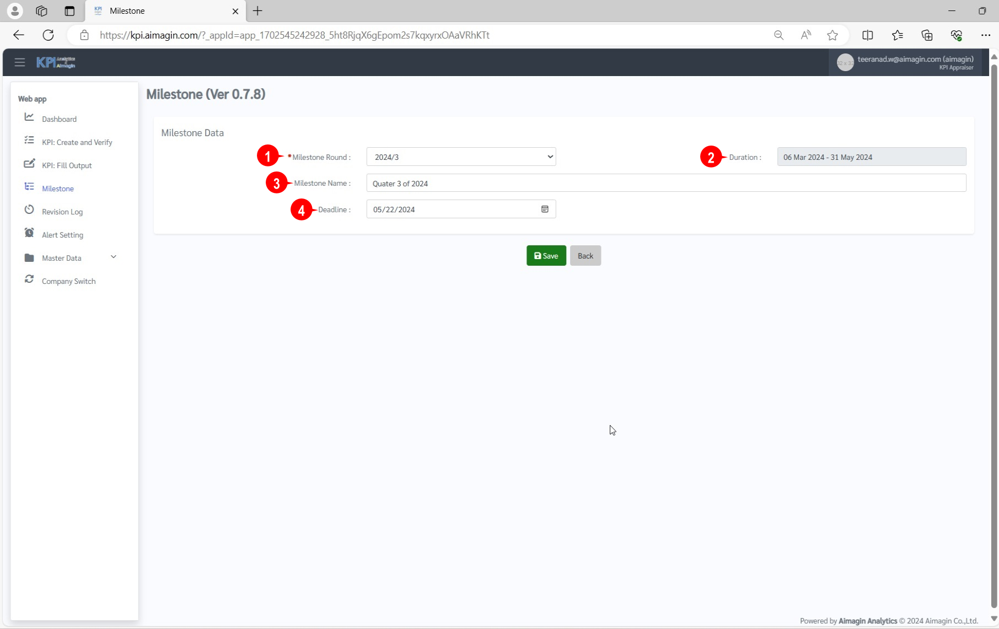Open a new browser tab
The width and height of the screenshot is (999, 629).
(x=257, y=11)
